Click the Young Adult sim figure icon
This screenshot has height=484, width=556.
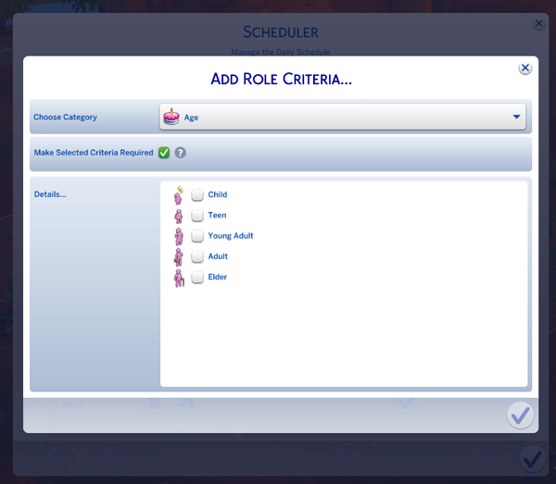pyautogui.click(x=179, y=236)
